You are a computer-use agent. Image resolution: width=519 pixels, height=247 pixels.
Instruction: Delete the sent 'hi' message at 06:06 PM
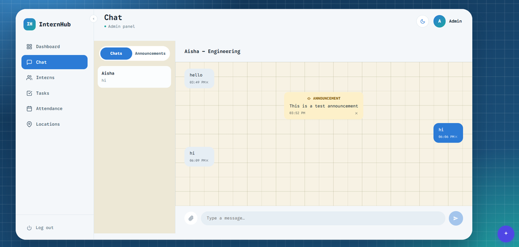[x=456, y=137]
